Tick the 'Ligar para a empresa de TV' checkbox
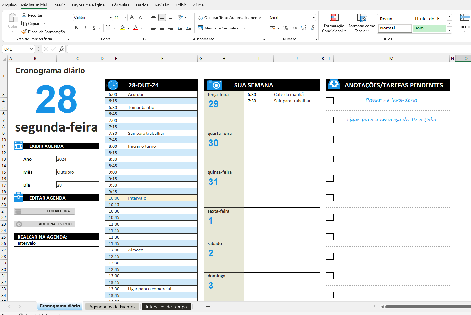 click(x=330, y=120)
